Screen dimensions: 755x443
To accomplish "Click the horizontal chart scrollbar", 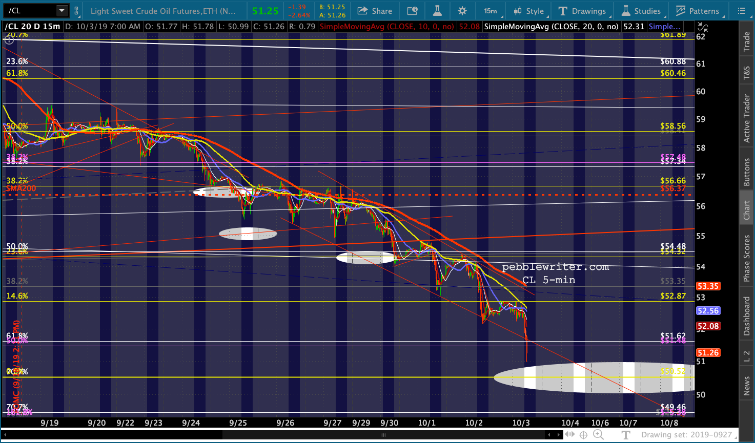I will tap(383, 435).
